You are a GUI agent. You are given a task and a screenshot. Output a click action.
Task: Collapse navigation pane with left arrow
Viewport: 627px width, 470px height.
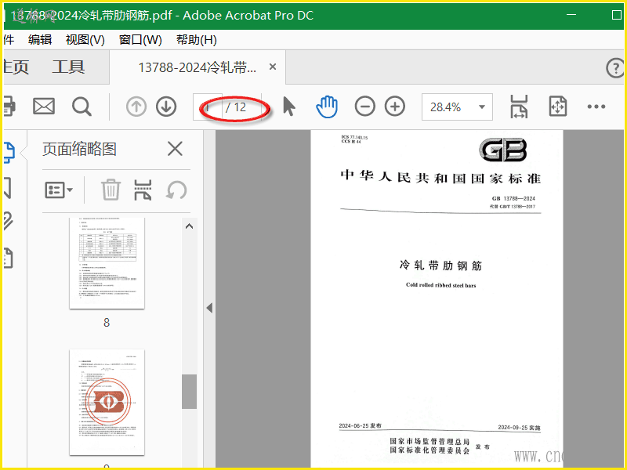point(209,308)
